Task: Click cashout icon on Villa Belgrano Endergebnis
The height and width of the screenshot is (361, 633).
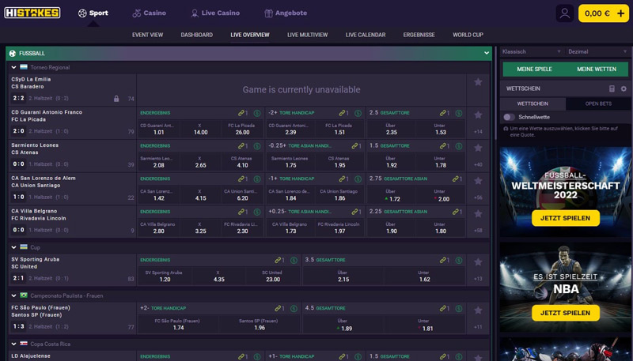Action: [257, 212]
